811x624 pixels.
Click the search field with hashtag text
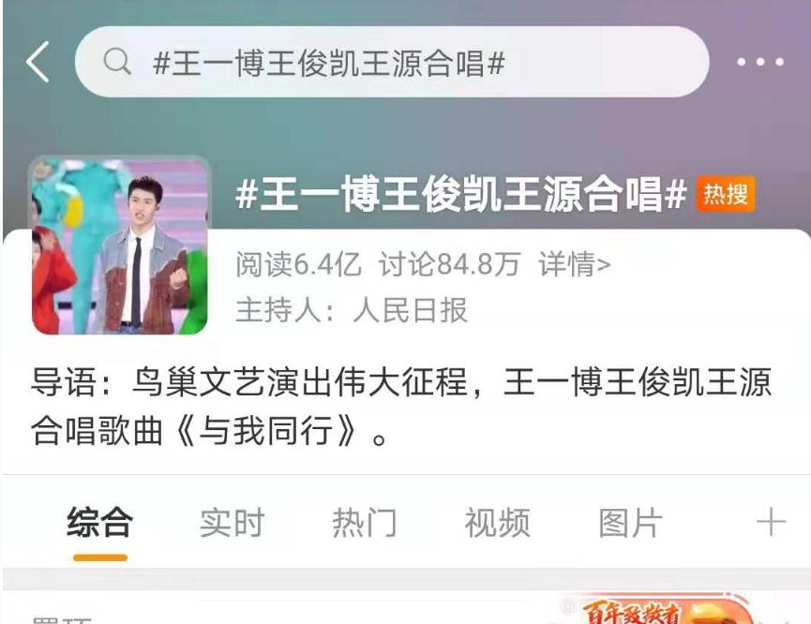click(392, 62)
